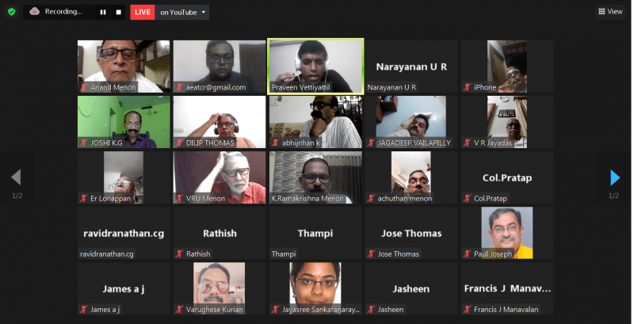Select Jayasree Sankaranarayanan's video tile
634x324 pixels.
click(x=315, y=288)
